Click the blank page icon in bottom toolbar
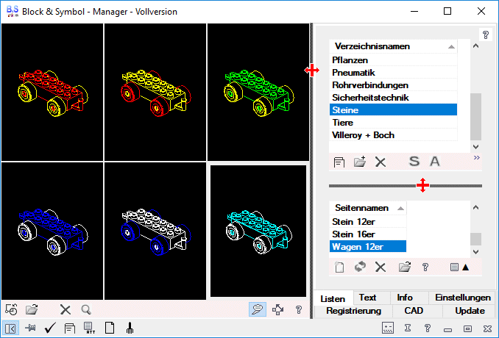This screenshot has width=499, height=338. [110, 328]
